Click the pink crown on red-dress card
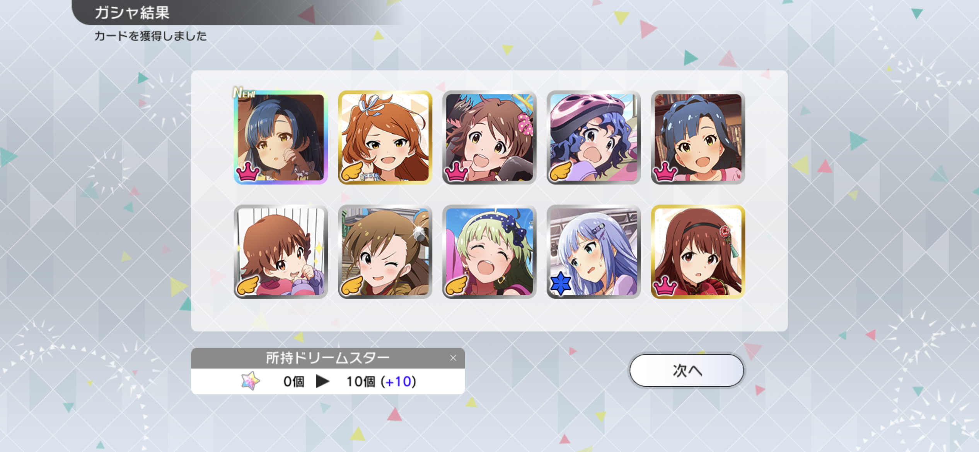 [x=665, y=286]
